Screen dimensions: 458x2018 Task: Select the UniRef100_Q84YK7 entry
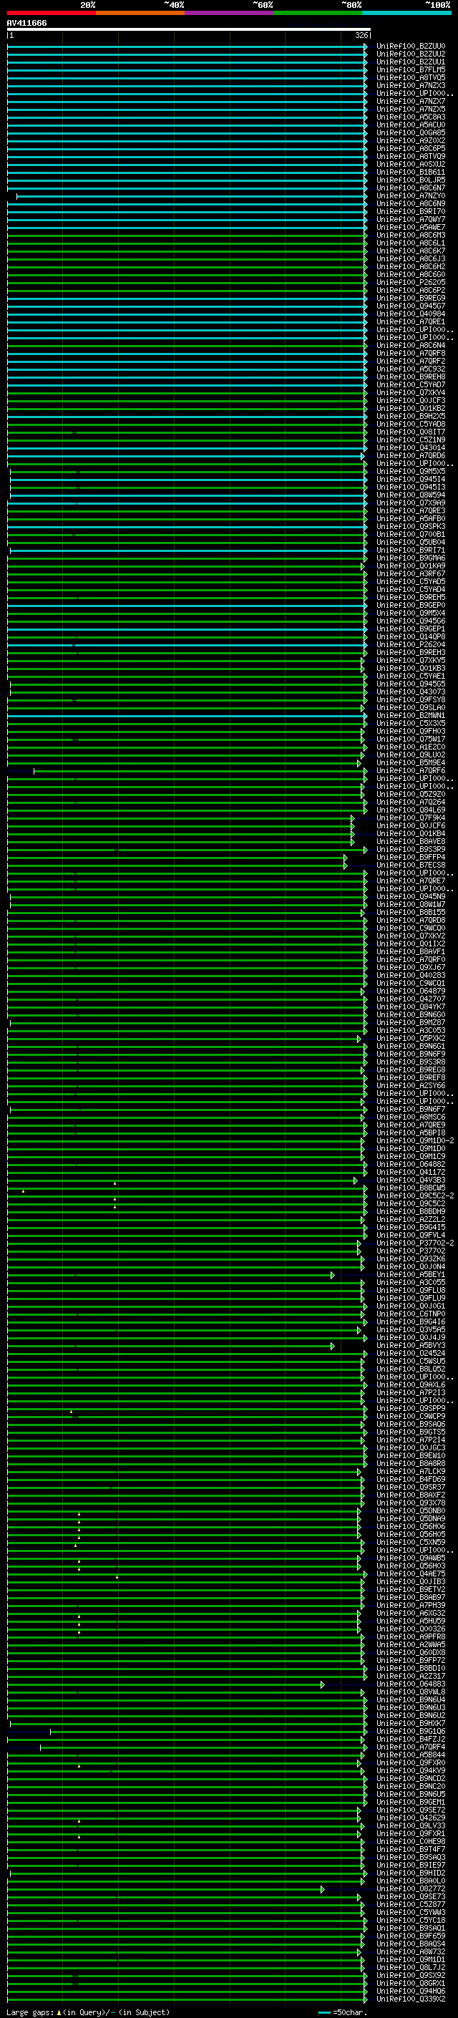pyautogui.click(x=411, y=1006)
